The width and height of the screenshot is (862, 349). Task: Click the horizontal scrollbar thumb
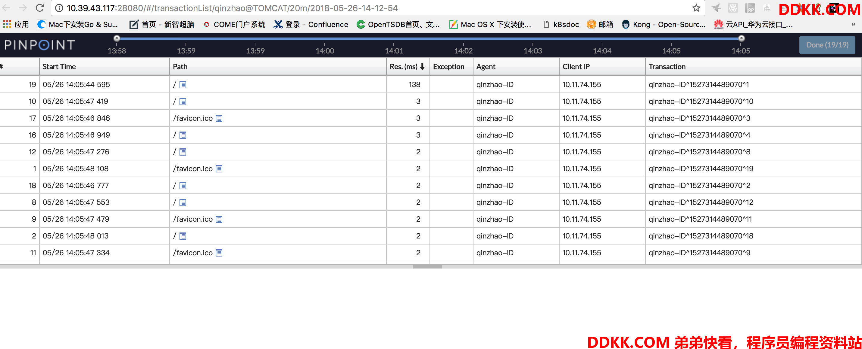tap(427, 267)
